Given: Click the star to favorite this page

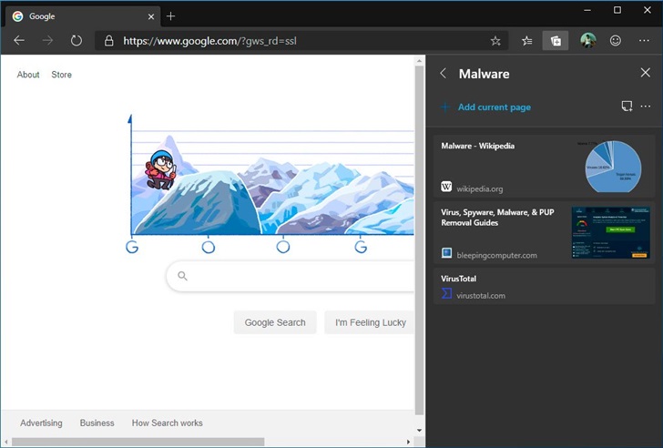Looking at the screenshot, I should pyautogui.click(x=495, y=41).
